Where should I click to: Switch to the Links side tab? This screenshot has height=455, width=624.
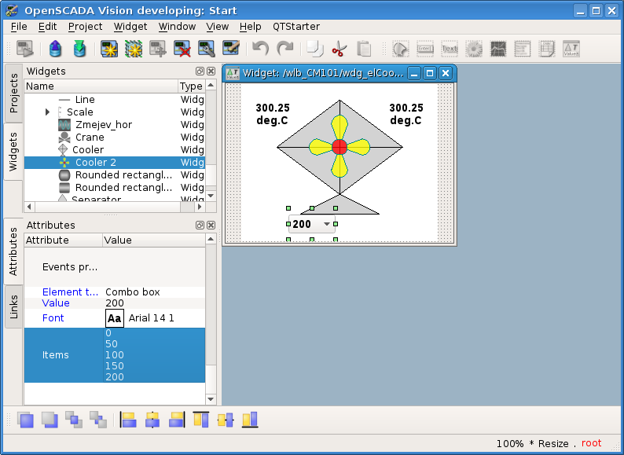(13, 306)
